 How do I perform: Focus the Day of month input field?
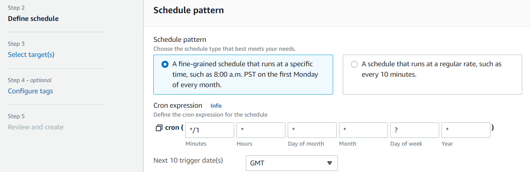pos(312,130)
